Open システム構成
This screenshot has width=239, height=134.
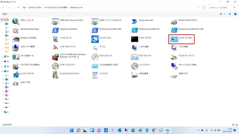180,48
